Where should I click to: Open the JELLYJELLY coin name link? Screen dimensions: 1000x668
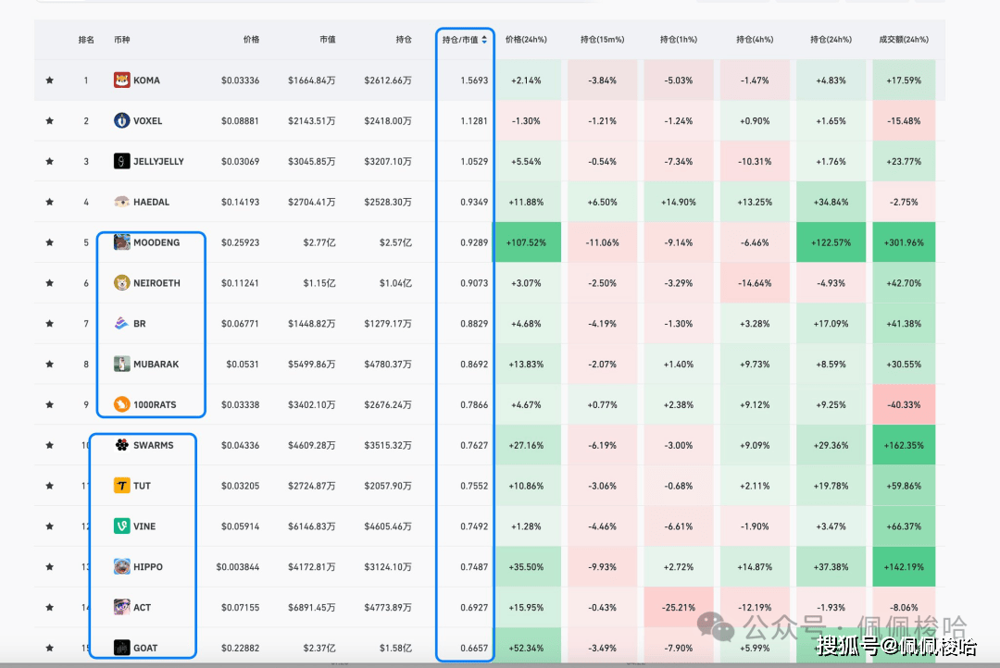pos(159,161)
